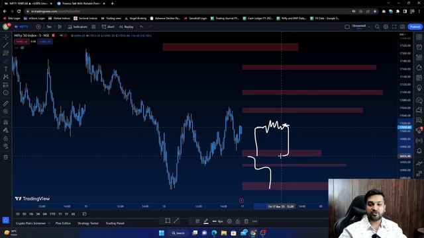Click the Nifty 50 Index chart title
This screenshot has width=424, height=238.
[x=32, y=36]
